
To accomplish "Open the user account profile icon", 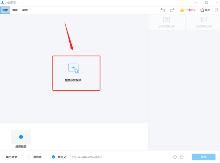I will tap(216, 10).
